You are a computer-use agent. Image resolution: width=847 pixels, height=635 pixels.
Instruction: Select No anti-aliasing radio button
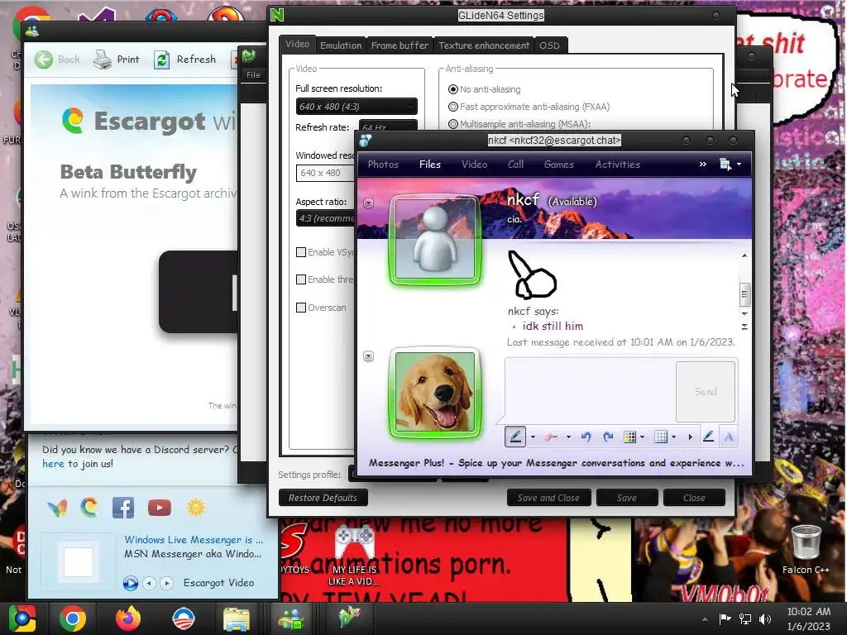453,89
